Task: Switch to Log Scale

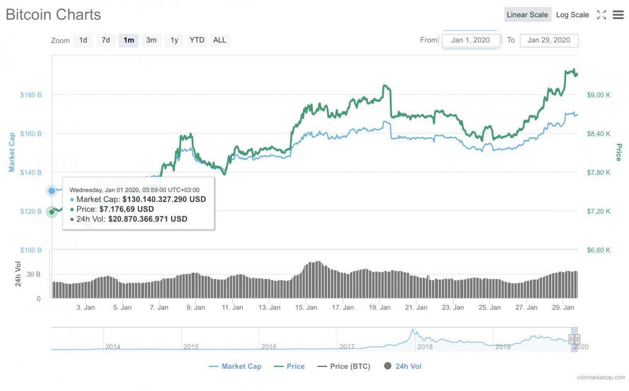Action: pyautogui.click(x=572, y=15)
